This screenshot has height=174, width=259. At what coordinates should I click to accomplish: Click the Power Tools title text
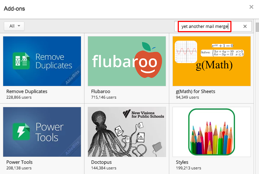19,162
